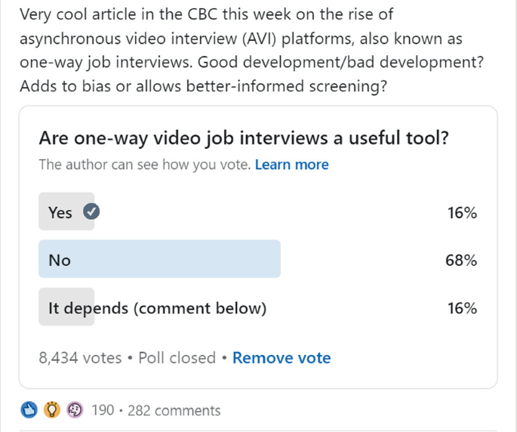This screenshot has width=517, height=432.
Task: Open the "Learn more" link
Action: 291,165
